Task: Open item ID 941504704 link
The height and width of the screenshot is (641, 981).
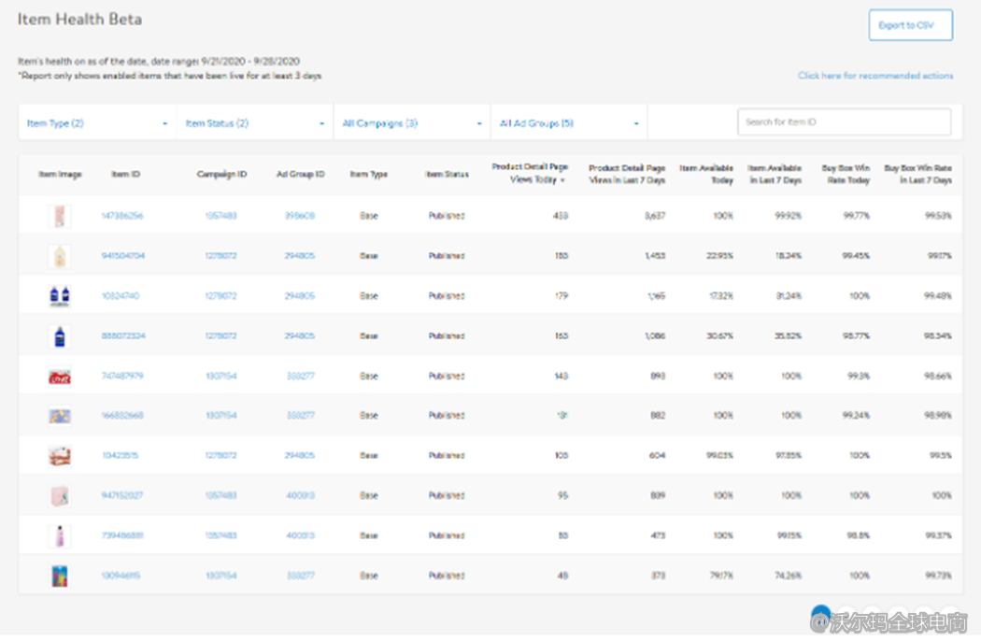Action: tap(122, 256)
